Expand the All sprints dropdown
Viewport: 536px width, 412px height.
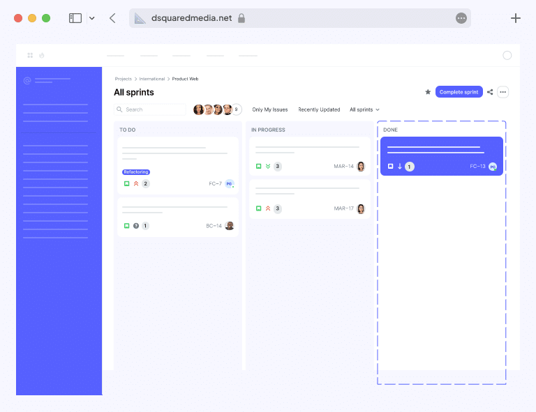364,109
